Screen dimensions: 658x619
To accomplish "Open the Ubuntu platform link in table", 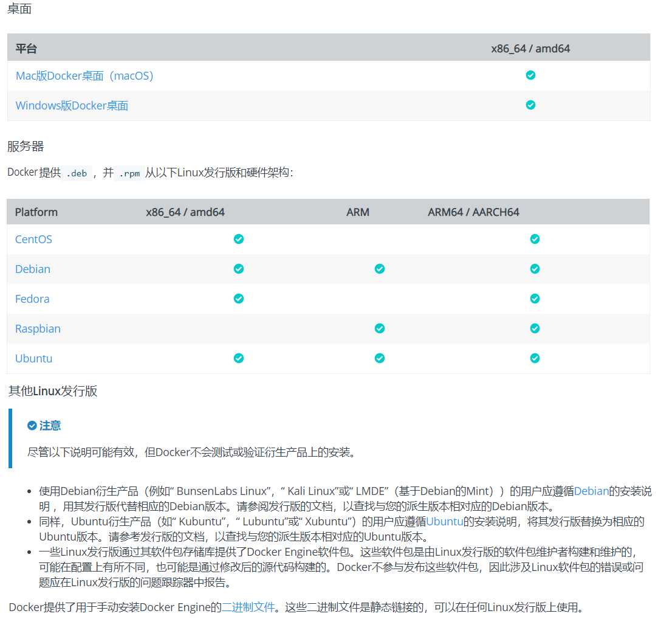I will [x=33, y=359].
